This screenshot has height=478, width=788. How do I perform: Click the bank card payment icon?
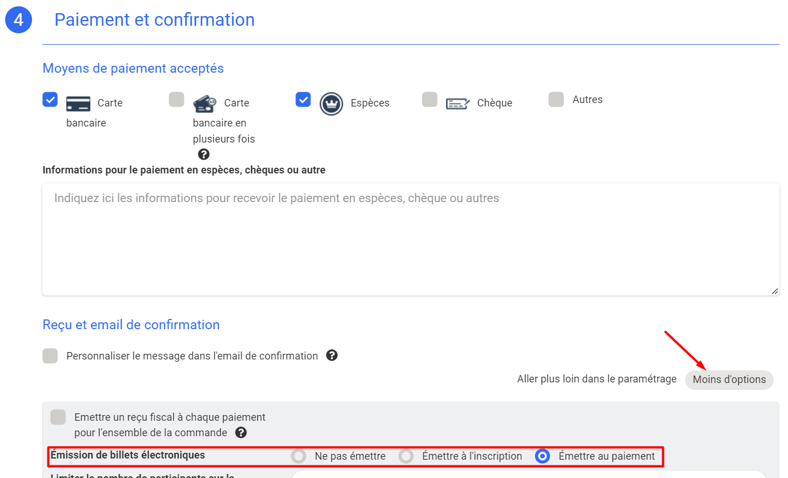click(78, 104)
